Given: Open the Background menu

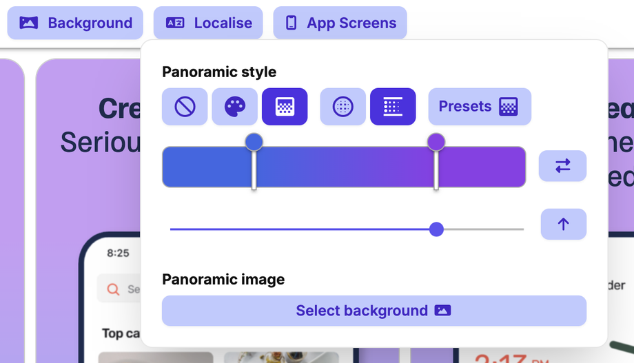Looking at the screenshot, I should pyautogui.click(x=75, y=23).
